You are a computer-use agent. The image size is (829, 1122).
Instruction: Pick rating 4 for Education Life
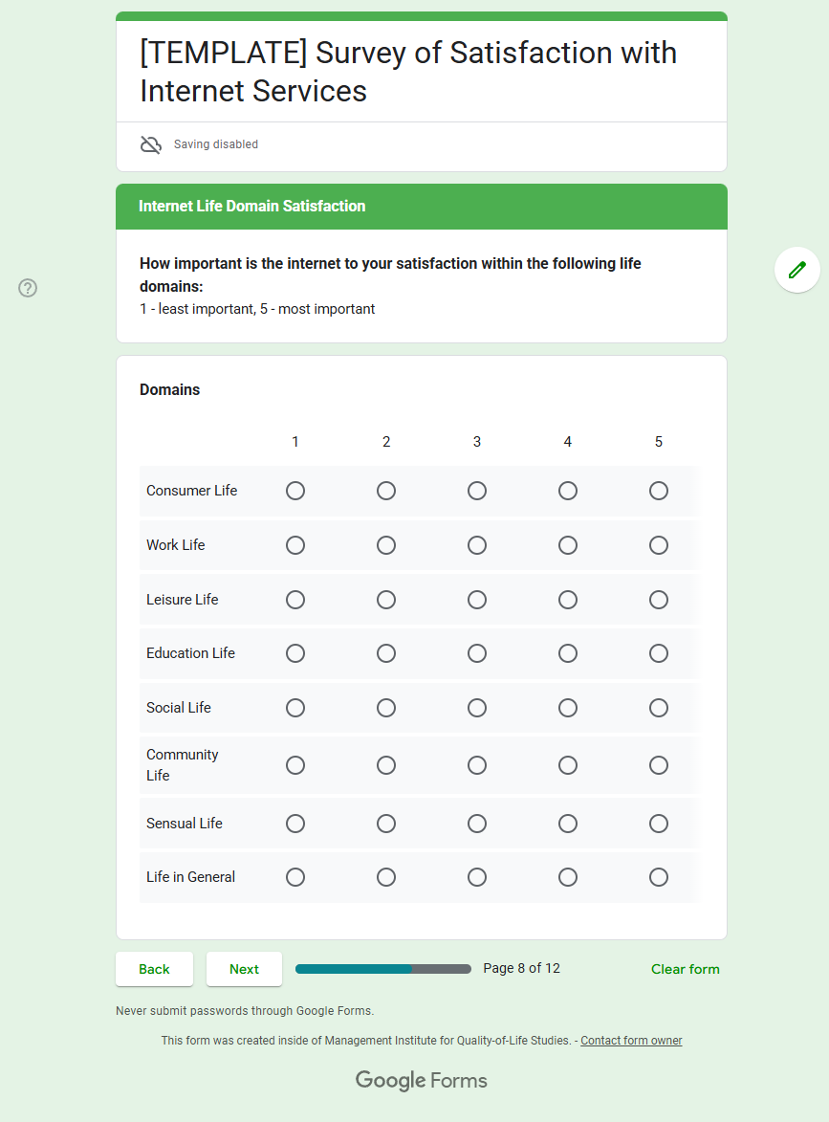pyautogui.click(x=568, y=653)
